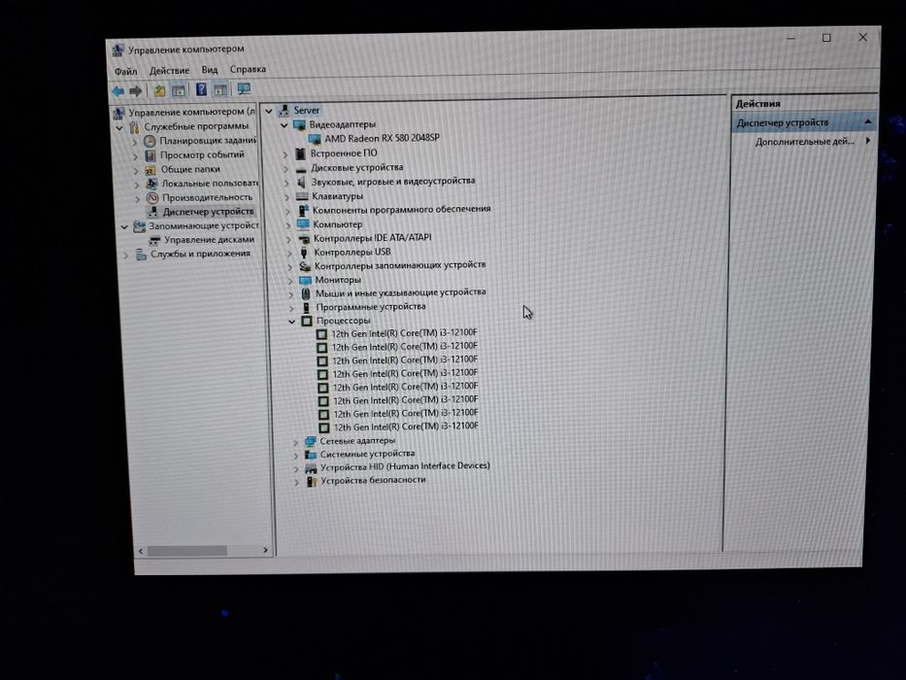The height and width of the screenshot is (680, 906).
Task: Click the Forward arrow toolbar icon
Action: [136, 91]
